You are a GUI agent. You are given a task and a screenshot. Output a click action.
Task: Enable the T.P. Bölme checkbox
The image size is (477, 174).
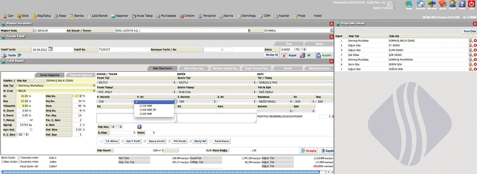pos(101,141)
